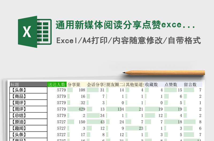The height and width of the screenshot is (141, 214).
Task: Select the 朋友圈 column header
Action: [x=115, y=84]
